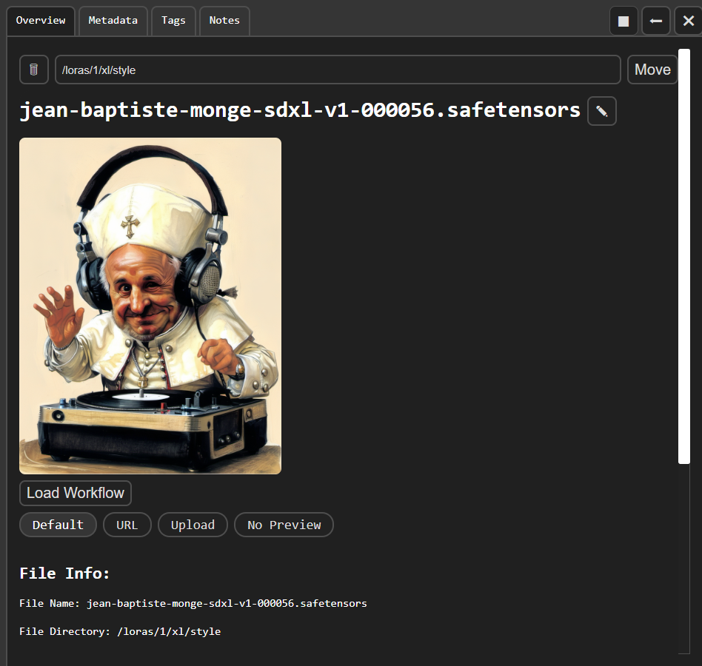Go to the Tags tab
Image resolution: width=702 pixels, height=666 pixels.
(173, 21)
